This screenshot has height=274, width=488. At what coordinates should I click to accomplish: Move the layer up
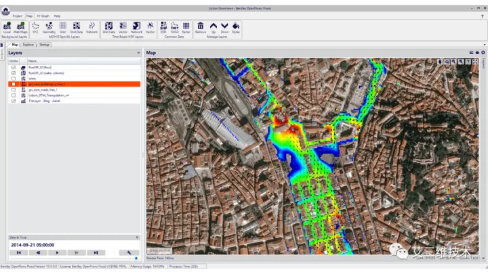(213, 27)
